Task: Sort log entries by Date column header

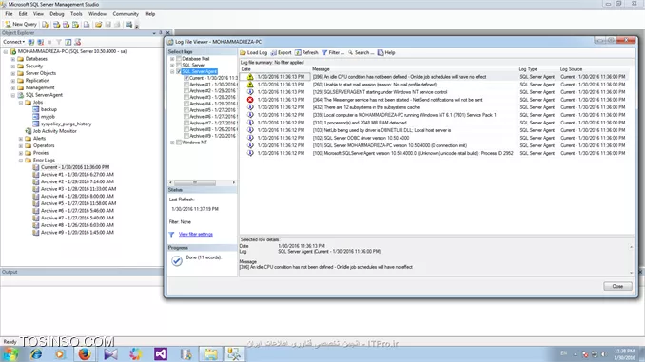Action: click(245, 69)
